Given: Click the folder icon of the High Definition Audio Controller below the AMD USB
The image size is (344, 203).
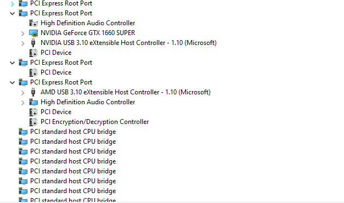Looking at the screenshot, I should [33, 102].
